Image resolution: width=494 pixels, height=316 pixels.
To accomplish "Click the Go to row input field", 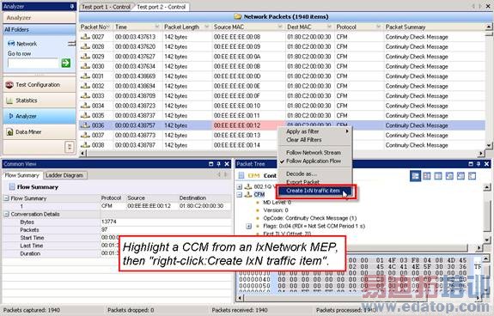I will coord(34,63).
